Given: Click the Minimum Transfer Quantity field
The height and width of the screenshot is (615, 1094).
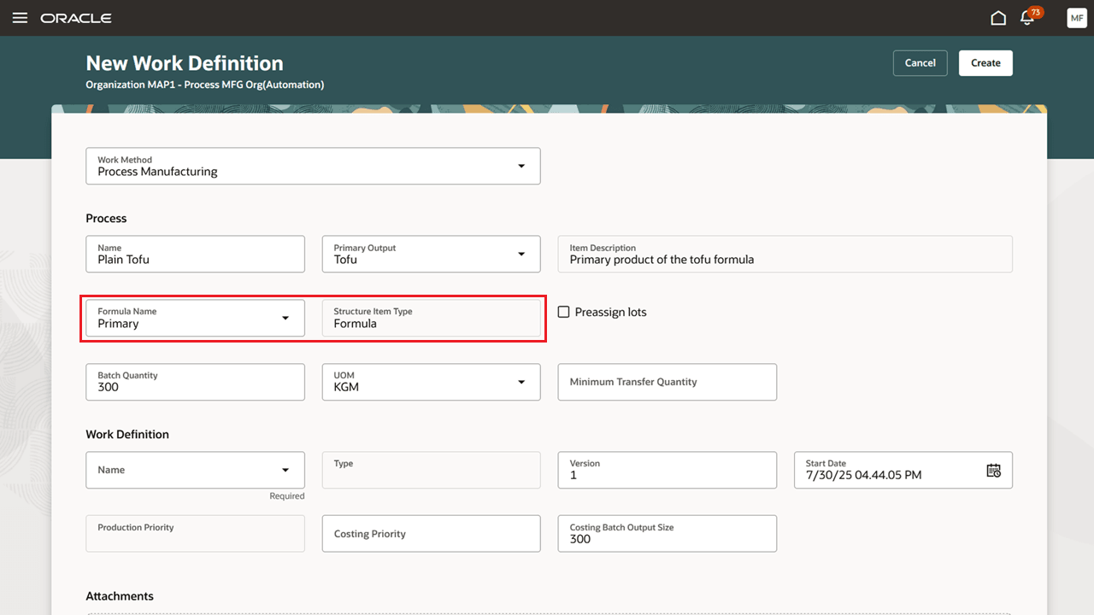Looking at the screenshot, I should tap(667, 382).
